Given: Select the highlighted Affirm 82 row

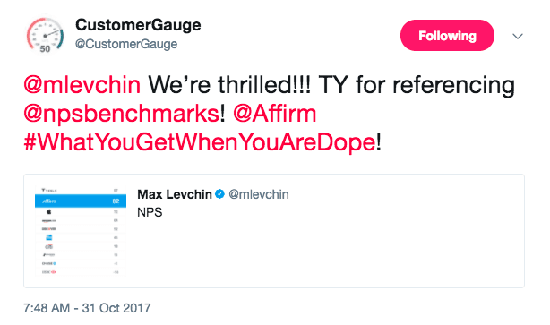Looking at the screenshot, I should pos(81,201).
